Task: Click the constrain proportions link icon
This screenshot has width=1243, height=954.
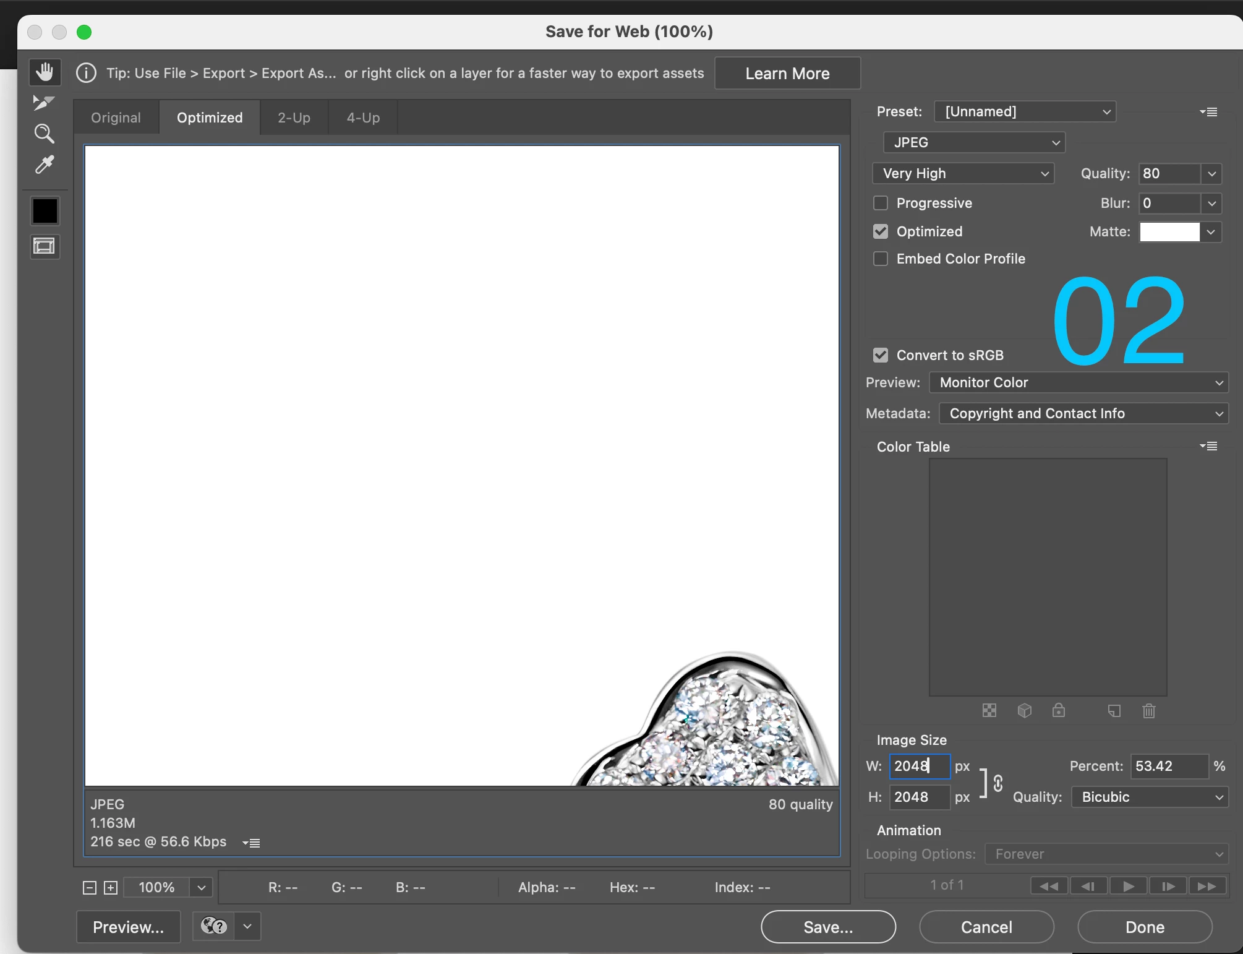Action: [x=997, y=783]
